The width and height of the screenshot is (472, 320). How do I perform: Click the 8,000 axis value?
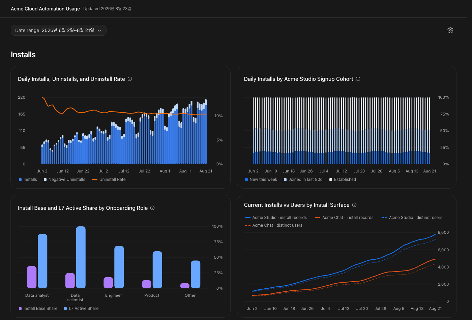[443, 232]
